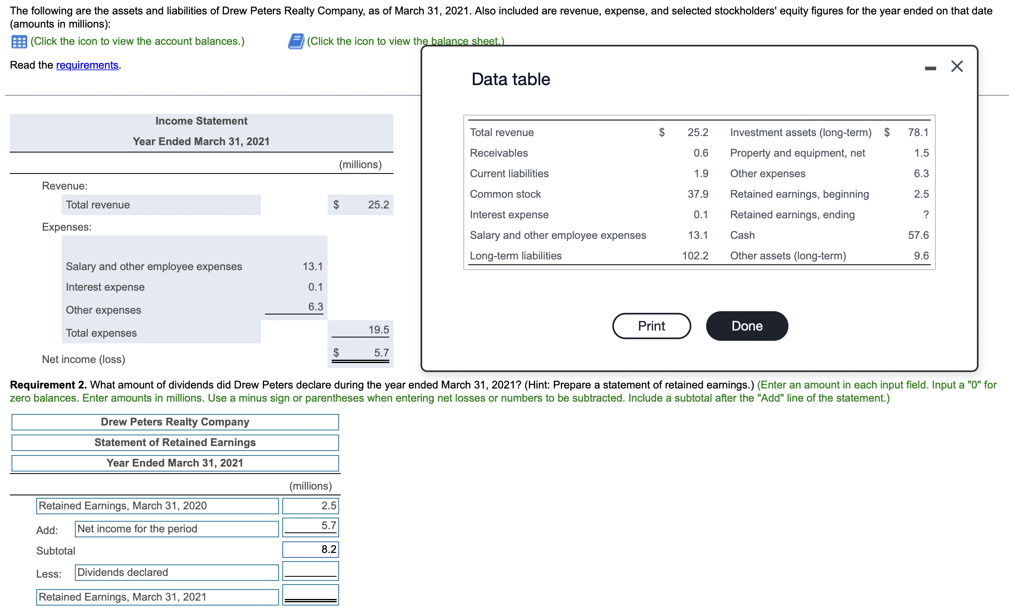Minimize the Data table popup
Viewport: 1009px width, 615px height.
930,68
